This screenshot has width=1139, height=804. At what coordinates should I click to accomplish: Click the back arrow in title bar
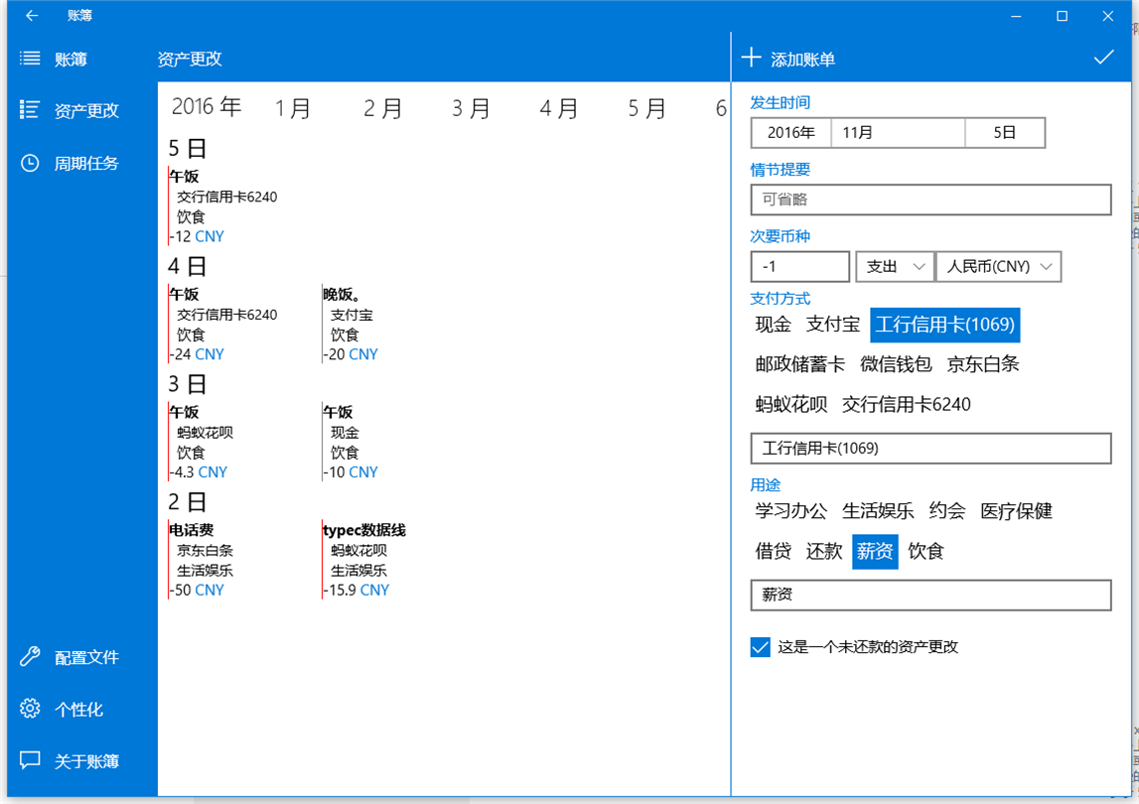(x=31, y=15)
